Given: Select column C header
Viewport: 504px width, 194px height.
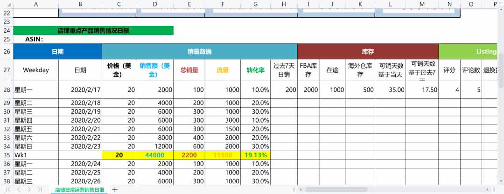Looking at the screenshot, I should point(119,5).
